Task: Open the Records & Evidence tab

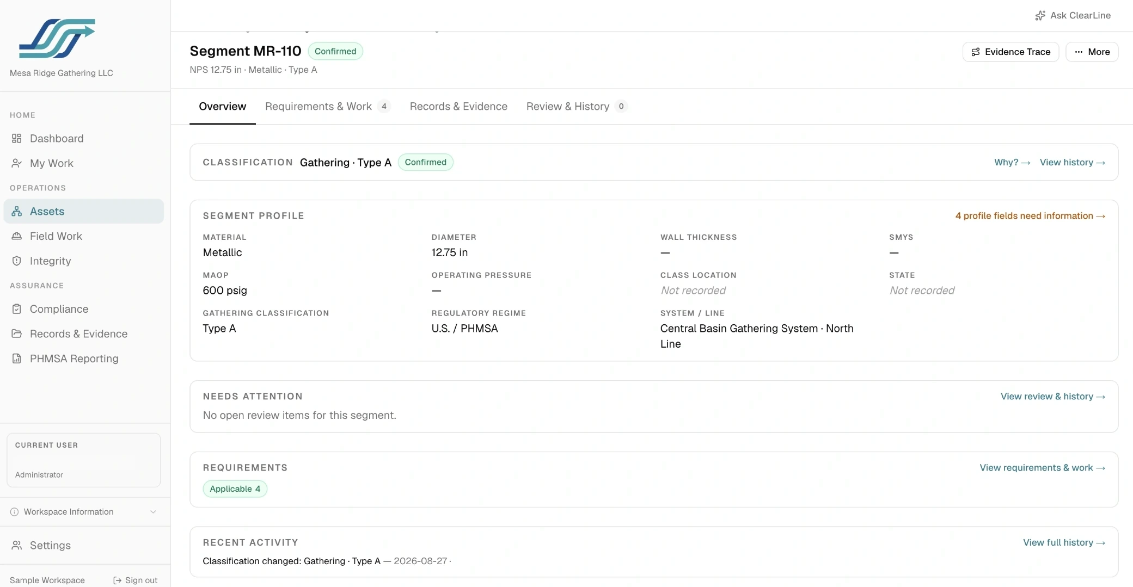Action: (458, 106)
